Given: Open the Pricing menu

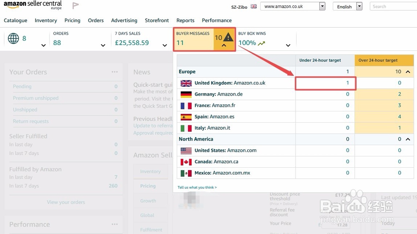Looking at the screenshot, I should point(72,20).
